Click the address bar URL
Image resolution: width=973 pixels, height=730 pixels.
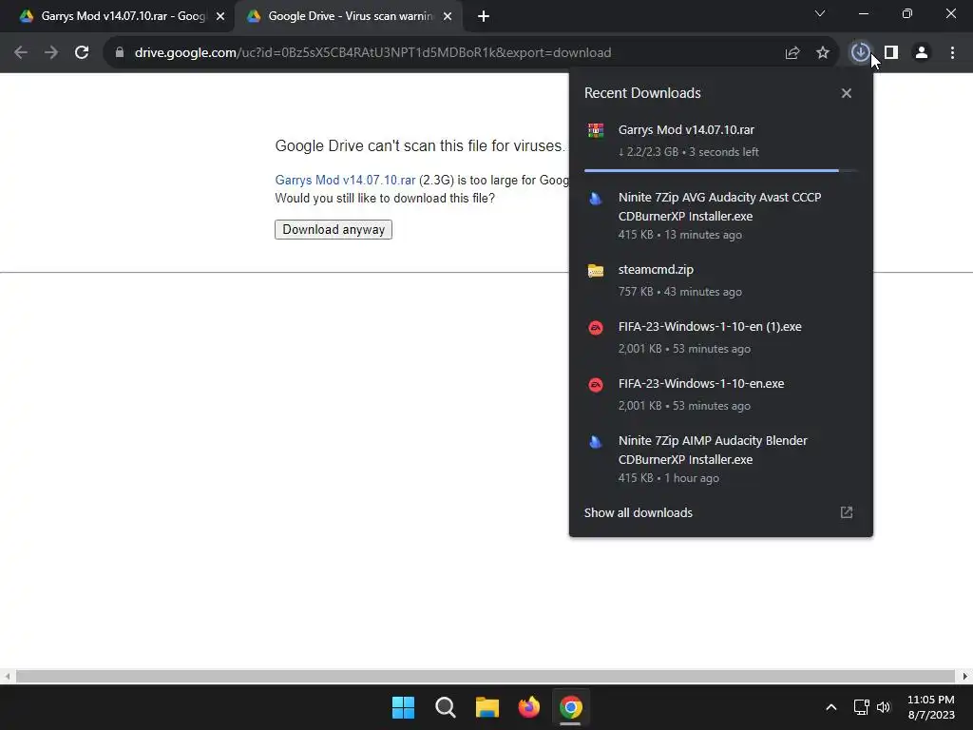[372, 53]
